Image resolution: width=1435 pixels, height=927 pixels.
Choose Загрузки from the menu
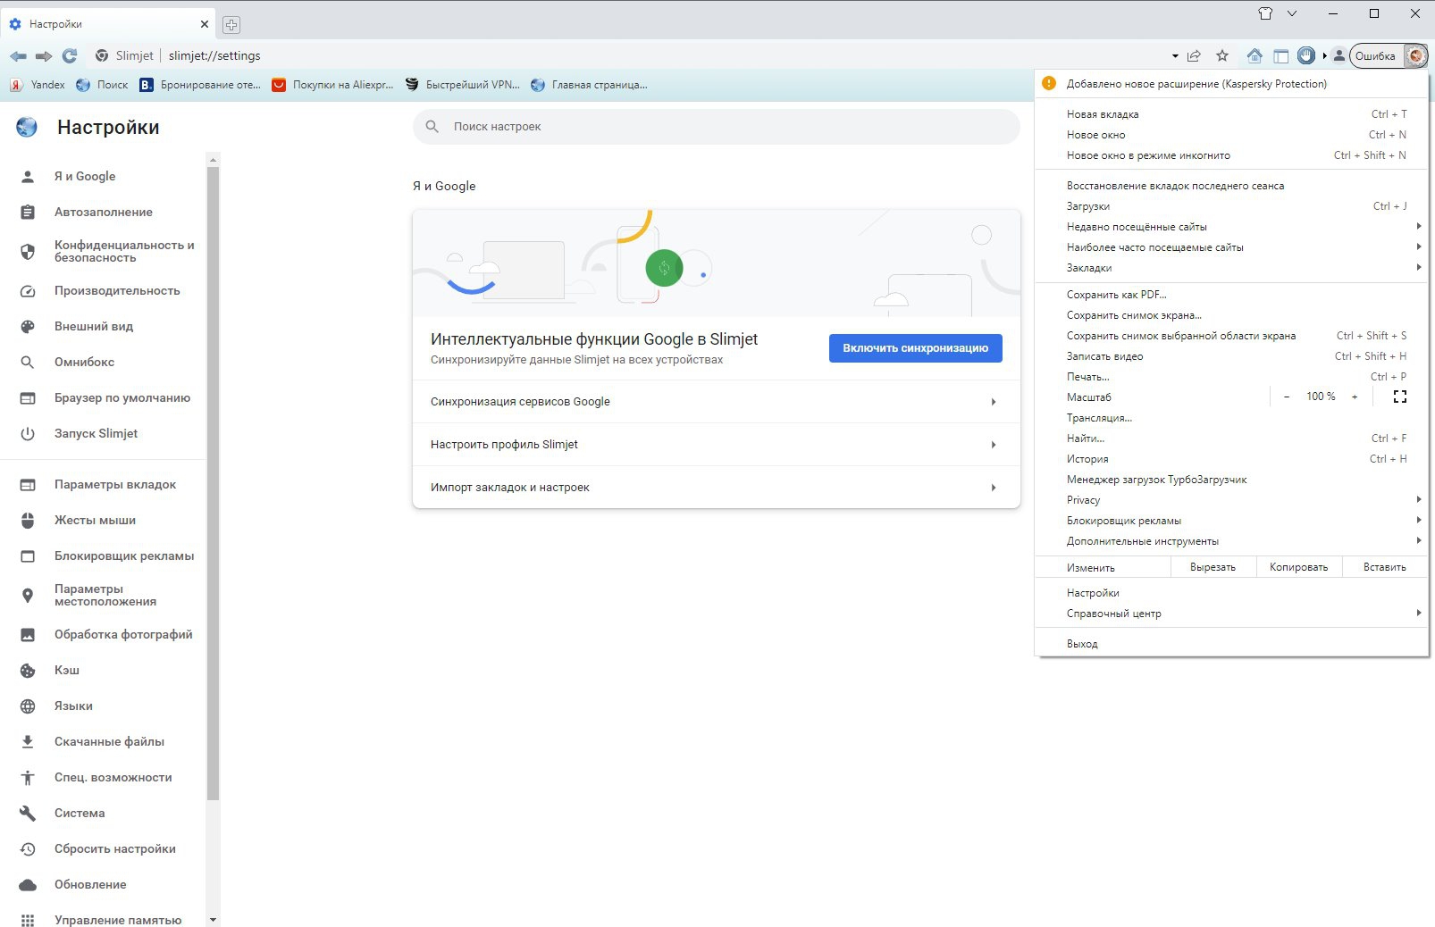click(x=1231, y=206)
